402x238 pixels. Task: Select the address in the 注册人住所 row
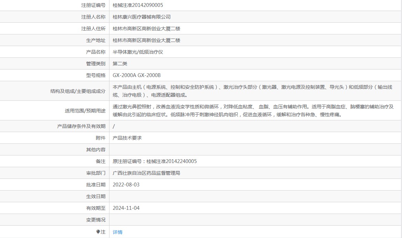tap(146, 29)
